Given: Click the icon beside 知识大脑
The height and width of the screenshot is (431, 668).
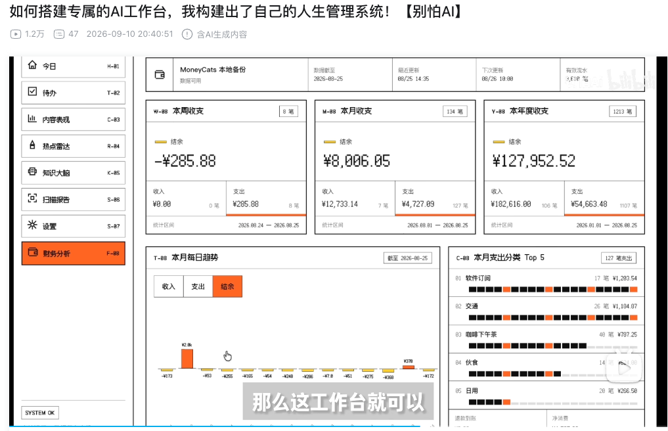Looking at the screenshot, I should (32, 171).
